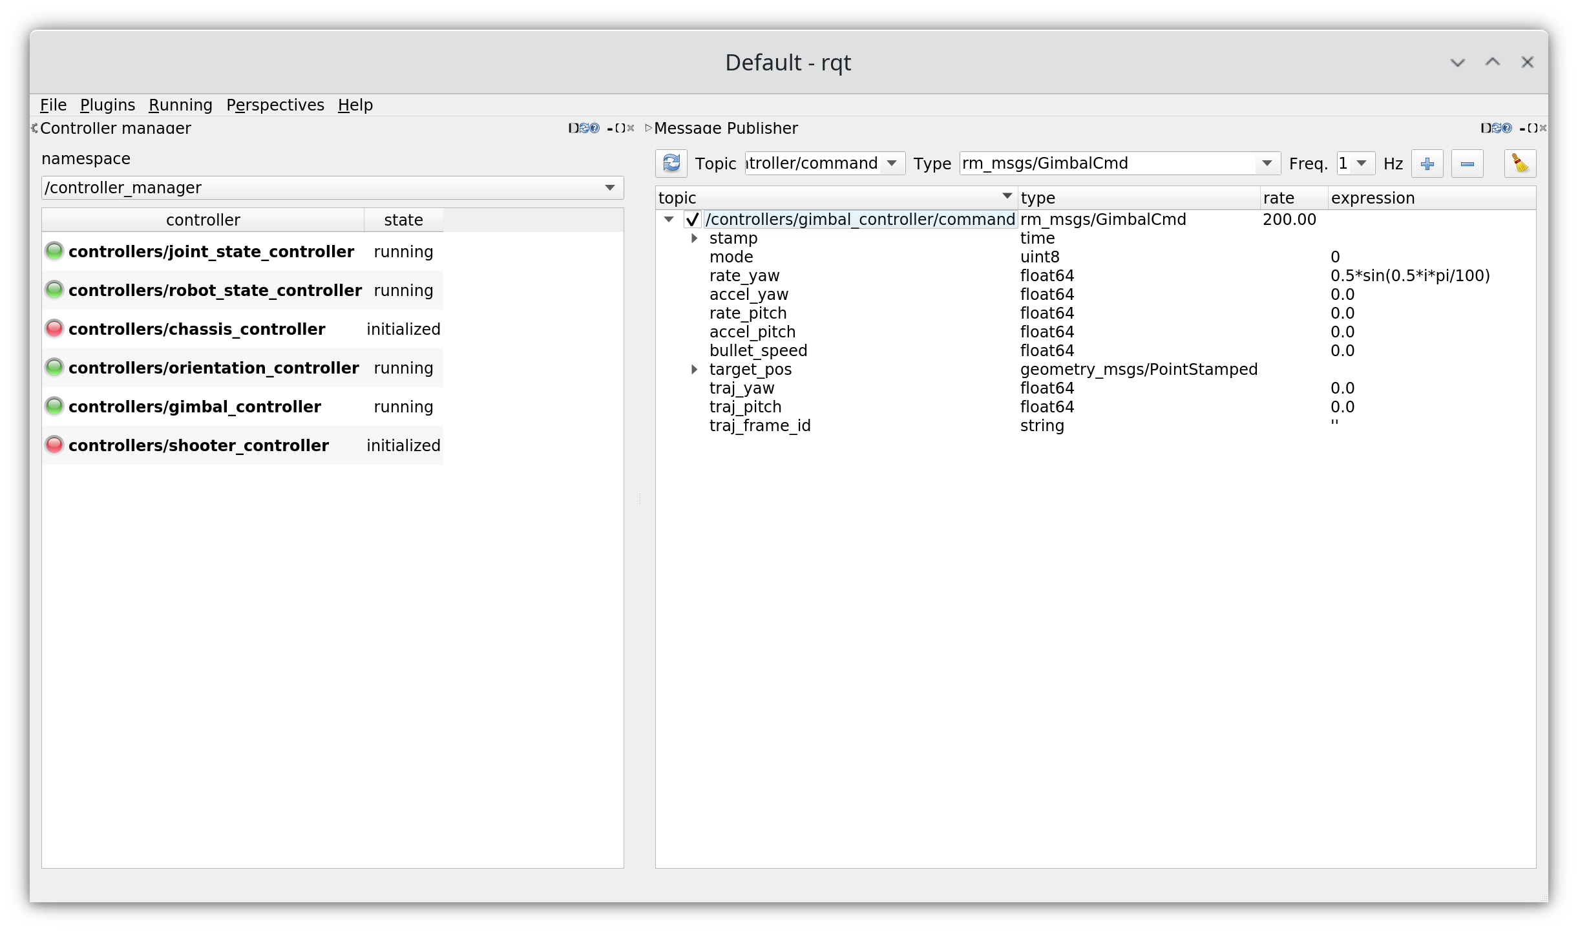1578x932 pixels.
Task: Click Controller manager panel reload icon
Action: click(x=584, y=128)
